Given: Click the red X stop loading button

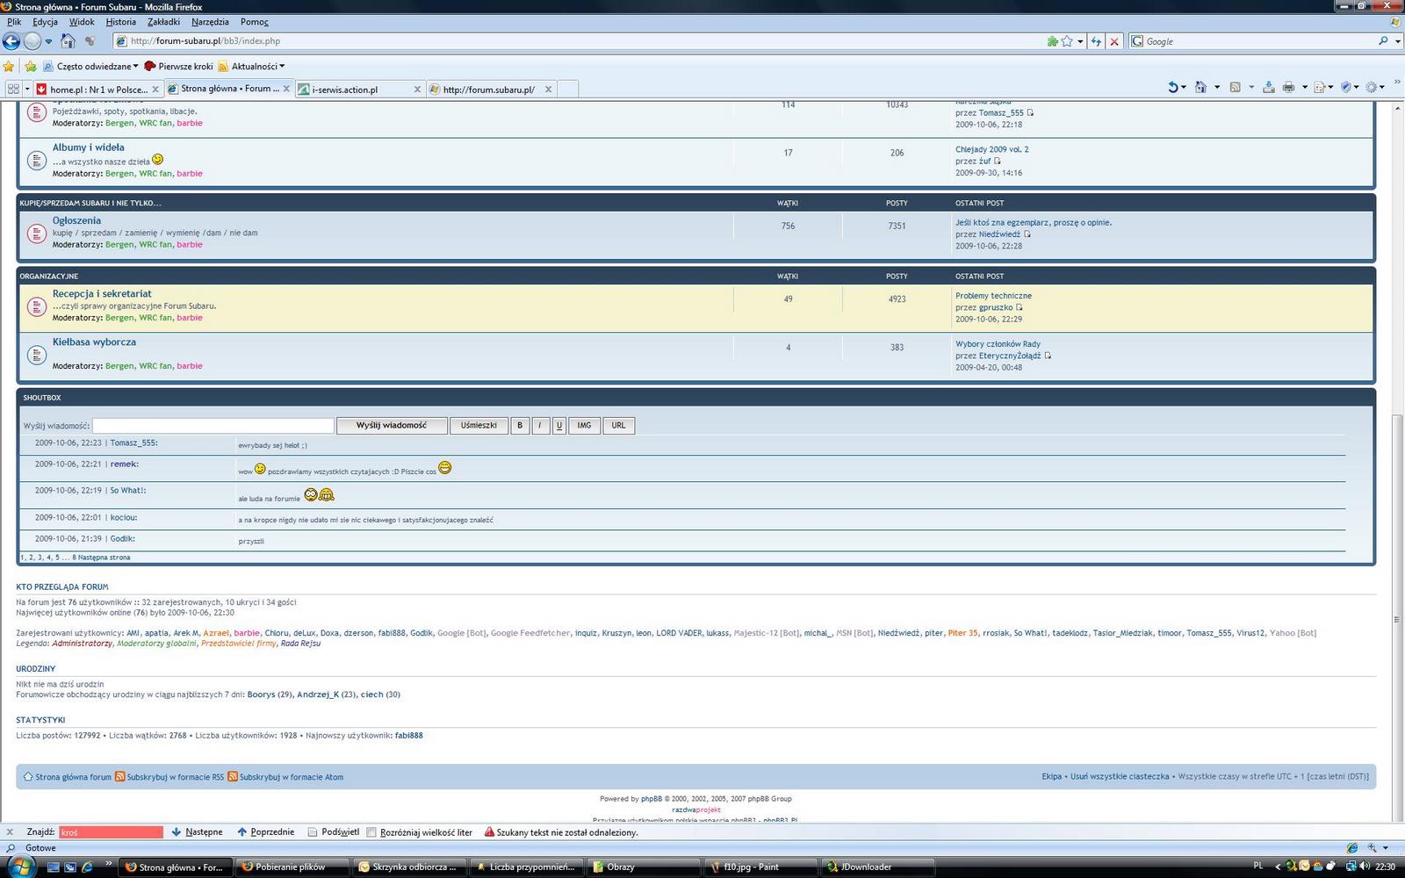Looking at the screenshot, I should (x=1114, y=41).
